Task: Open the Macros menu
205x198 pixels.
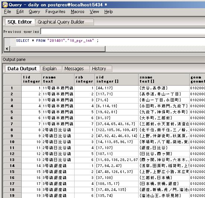Action: (x=78, y=12)
